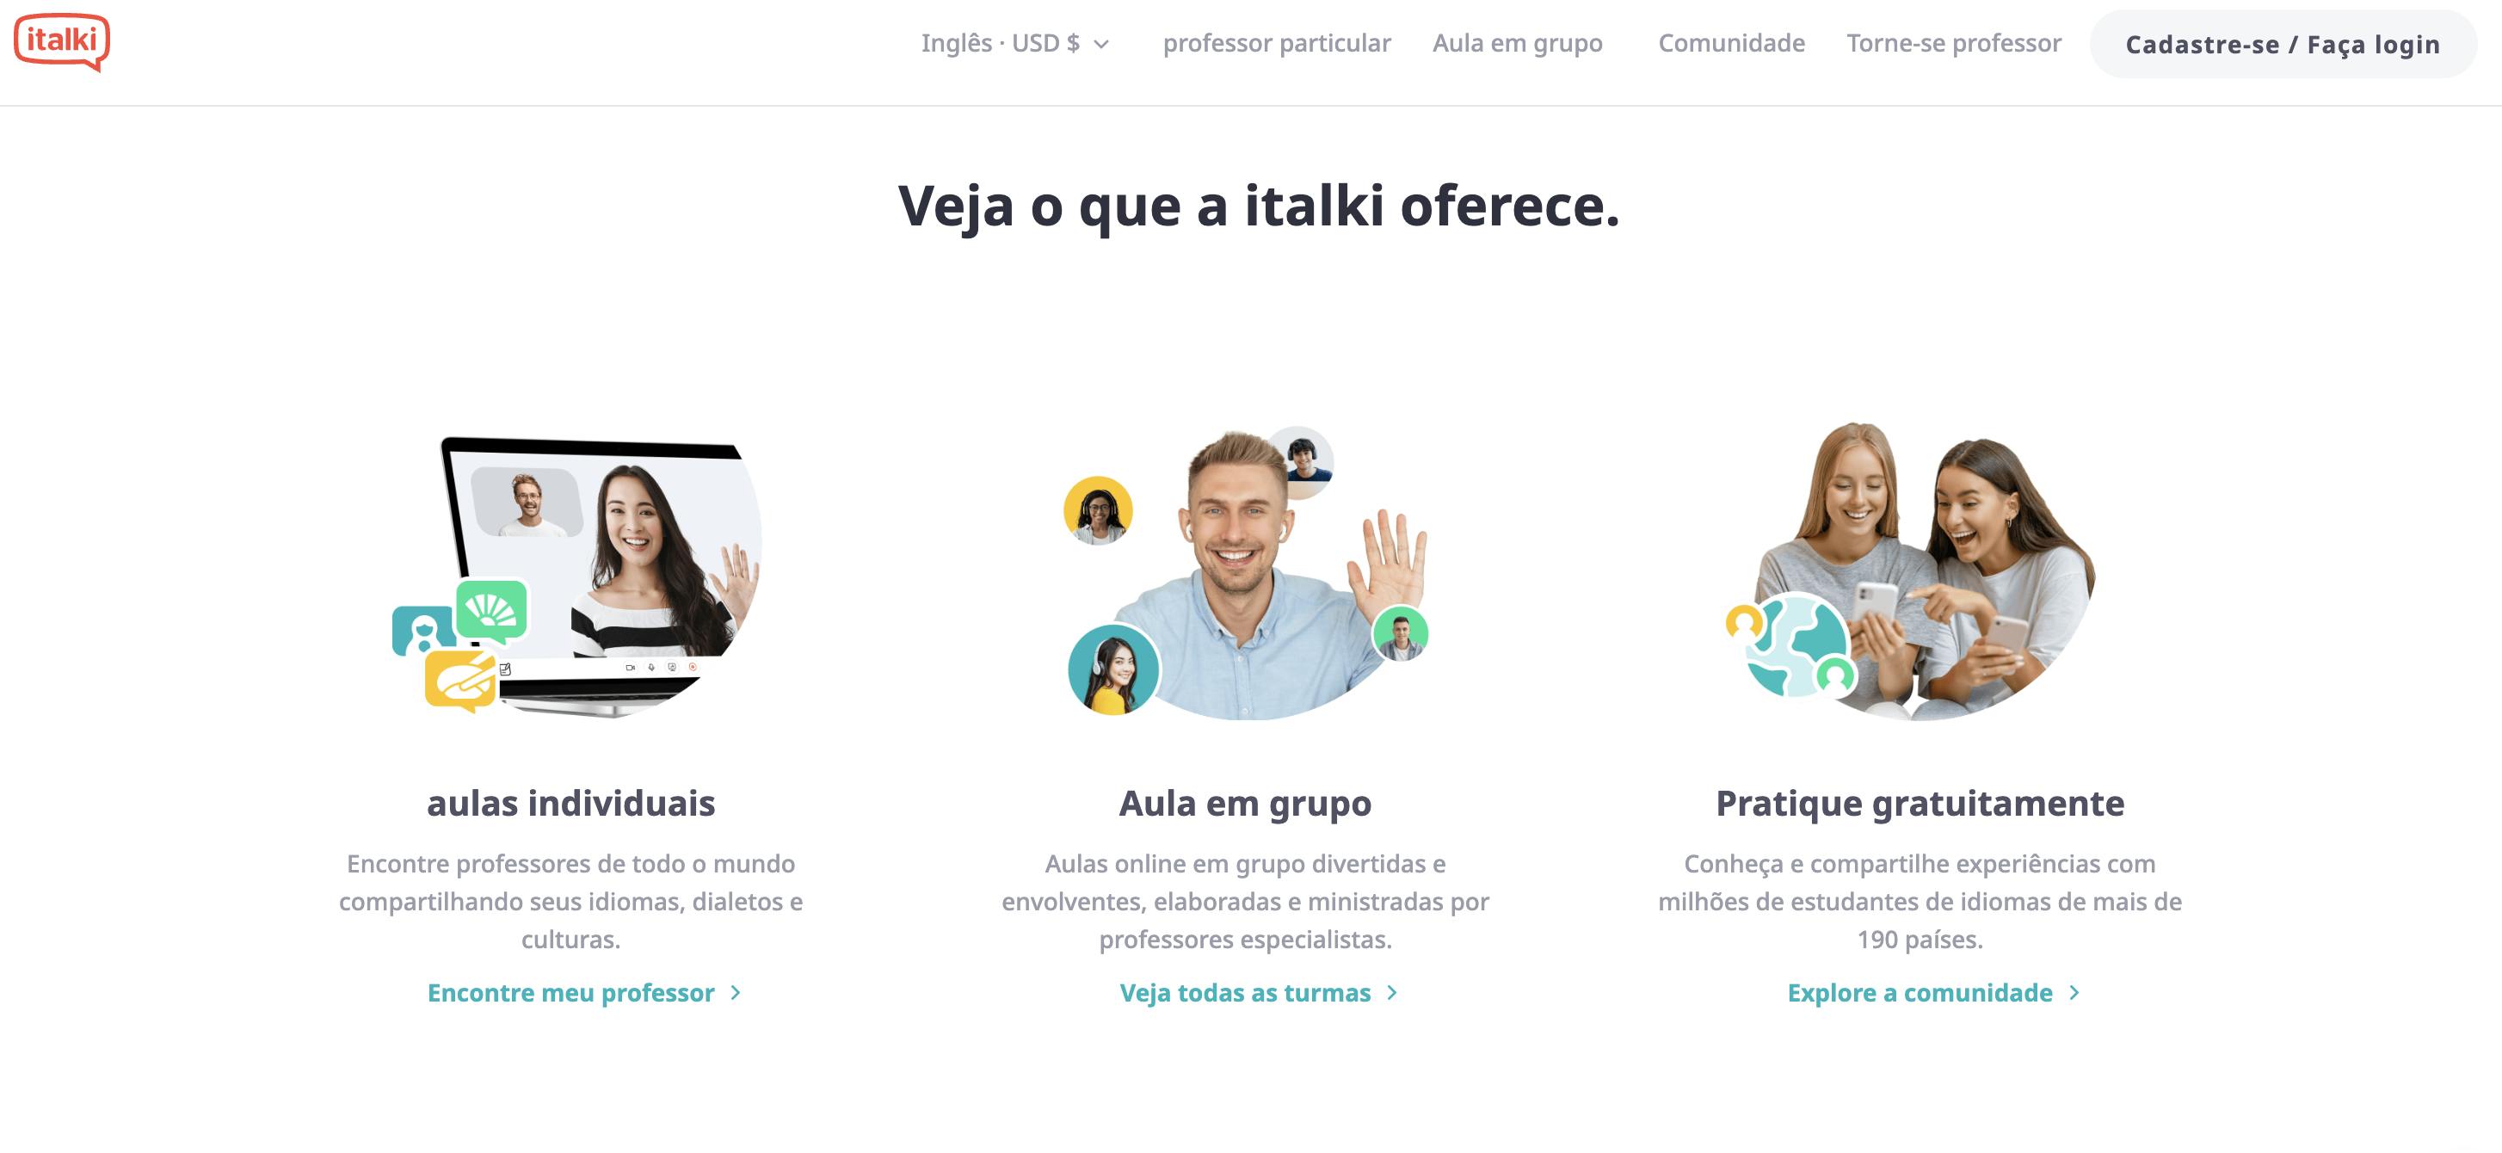This screenshot has height=1153, width=2502.
Task: Expand the chevron next to USD $
Action: click(1100, 45)
